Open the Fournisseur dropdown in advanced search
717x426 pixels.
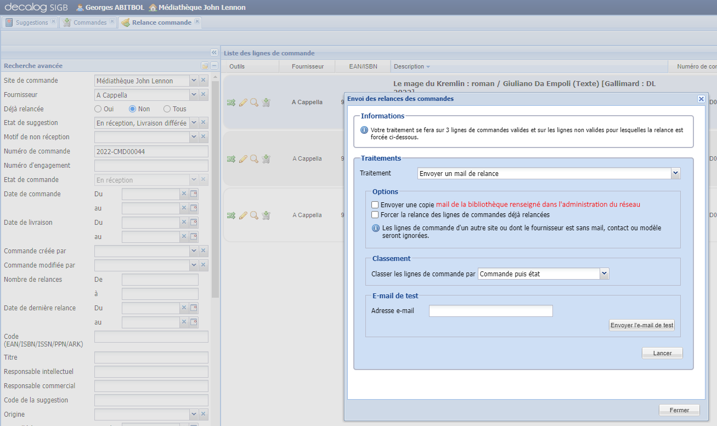(x=194, y=94)
